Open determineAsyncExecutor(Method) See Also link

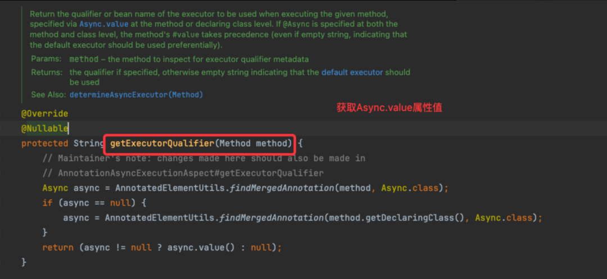tap(136, 95)
